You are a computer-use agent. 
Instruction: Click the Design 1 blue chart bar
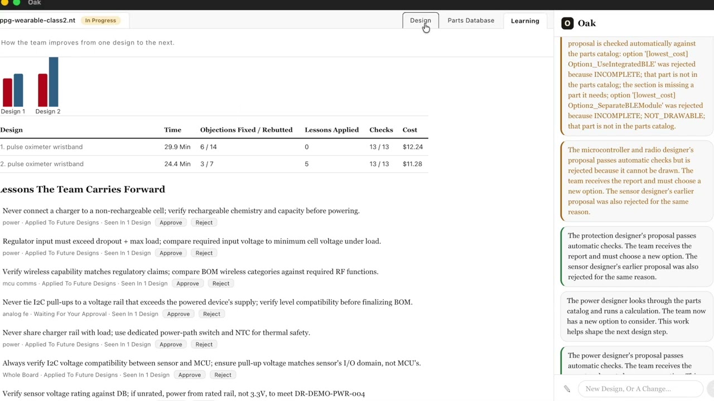click(x=18, y=90)
